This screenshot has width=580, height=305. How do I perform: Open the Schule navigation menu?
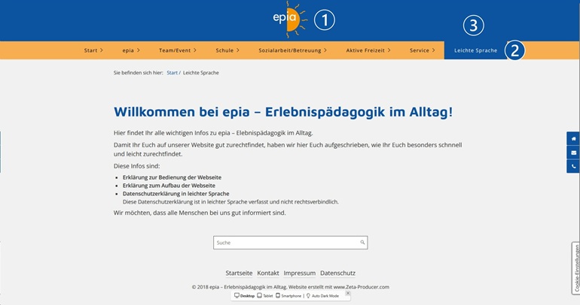[227, 50]
